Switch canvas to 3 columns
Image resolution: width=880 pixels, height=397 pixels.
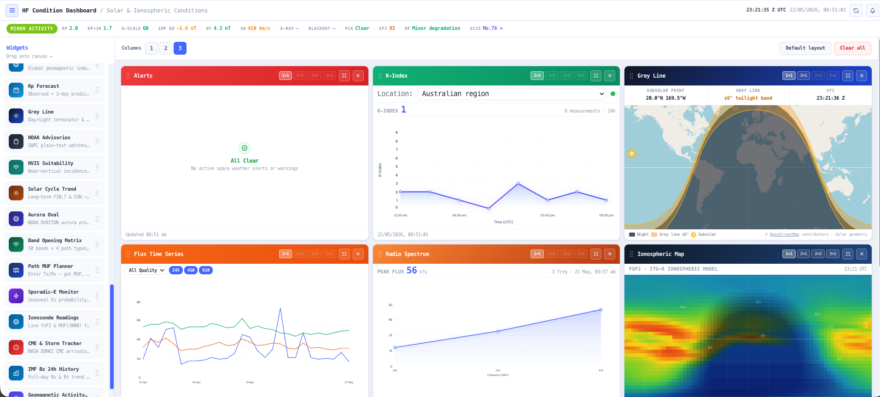[180, 48]
